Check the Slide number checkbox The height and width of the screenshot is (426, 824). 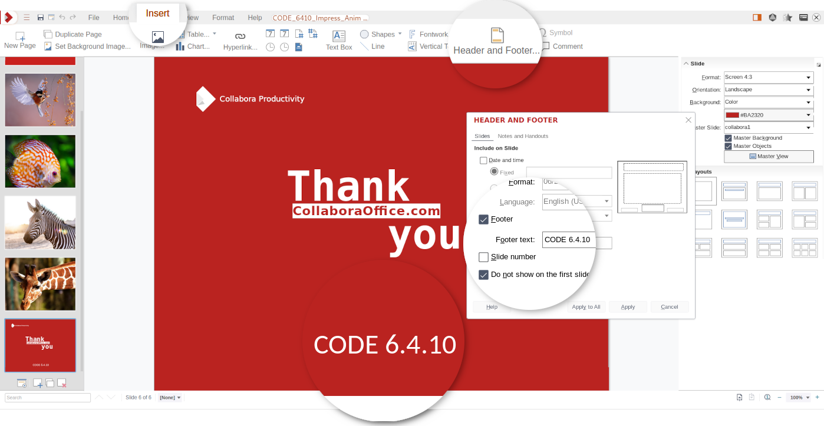[483, 257]
